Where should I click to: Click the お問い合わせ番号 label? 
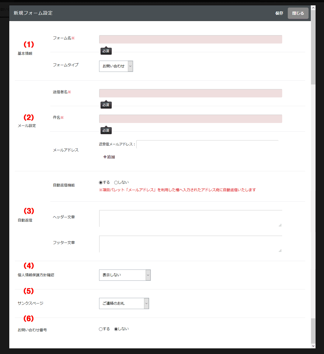pos(32,330)
